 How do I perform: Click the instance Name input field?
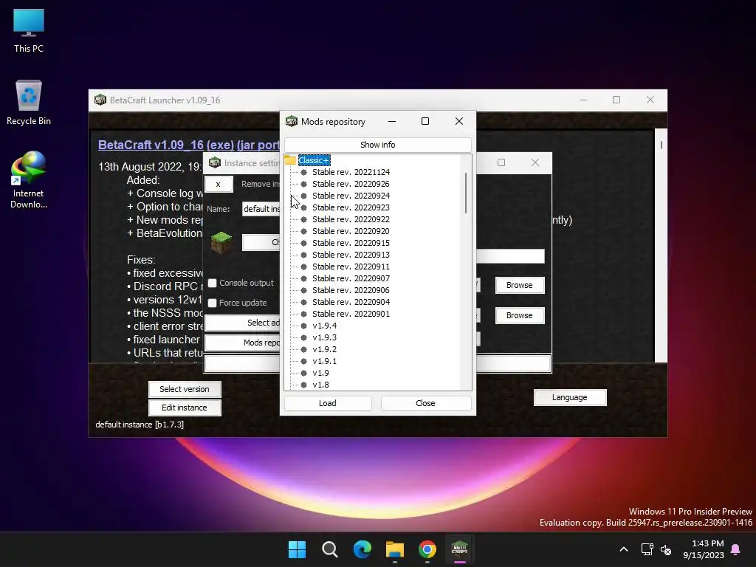click(x=261, y=209)
